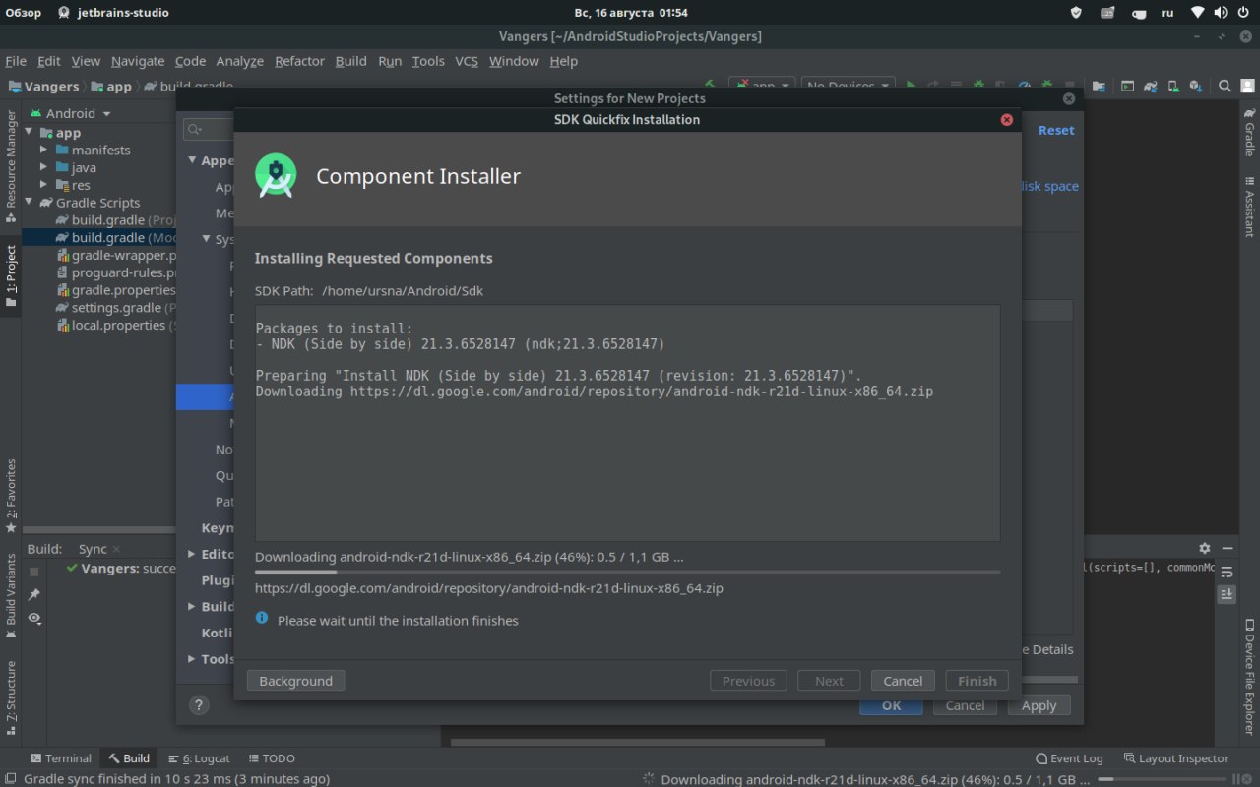The height and width of the screenshot is (787, 1260).
Task: Open power menu in top panel
Action: 1244,13
